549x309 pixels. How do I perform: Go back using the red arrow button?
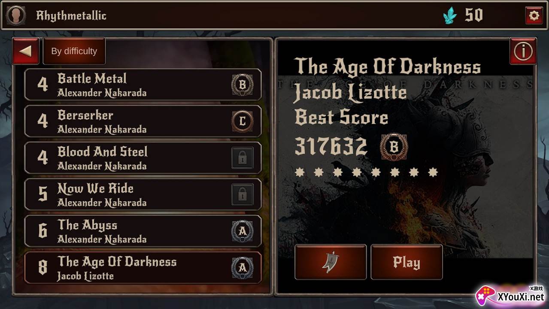(26, 51)
